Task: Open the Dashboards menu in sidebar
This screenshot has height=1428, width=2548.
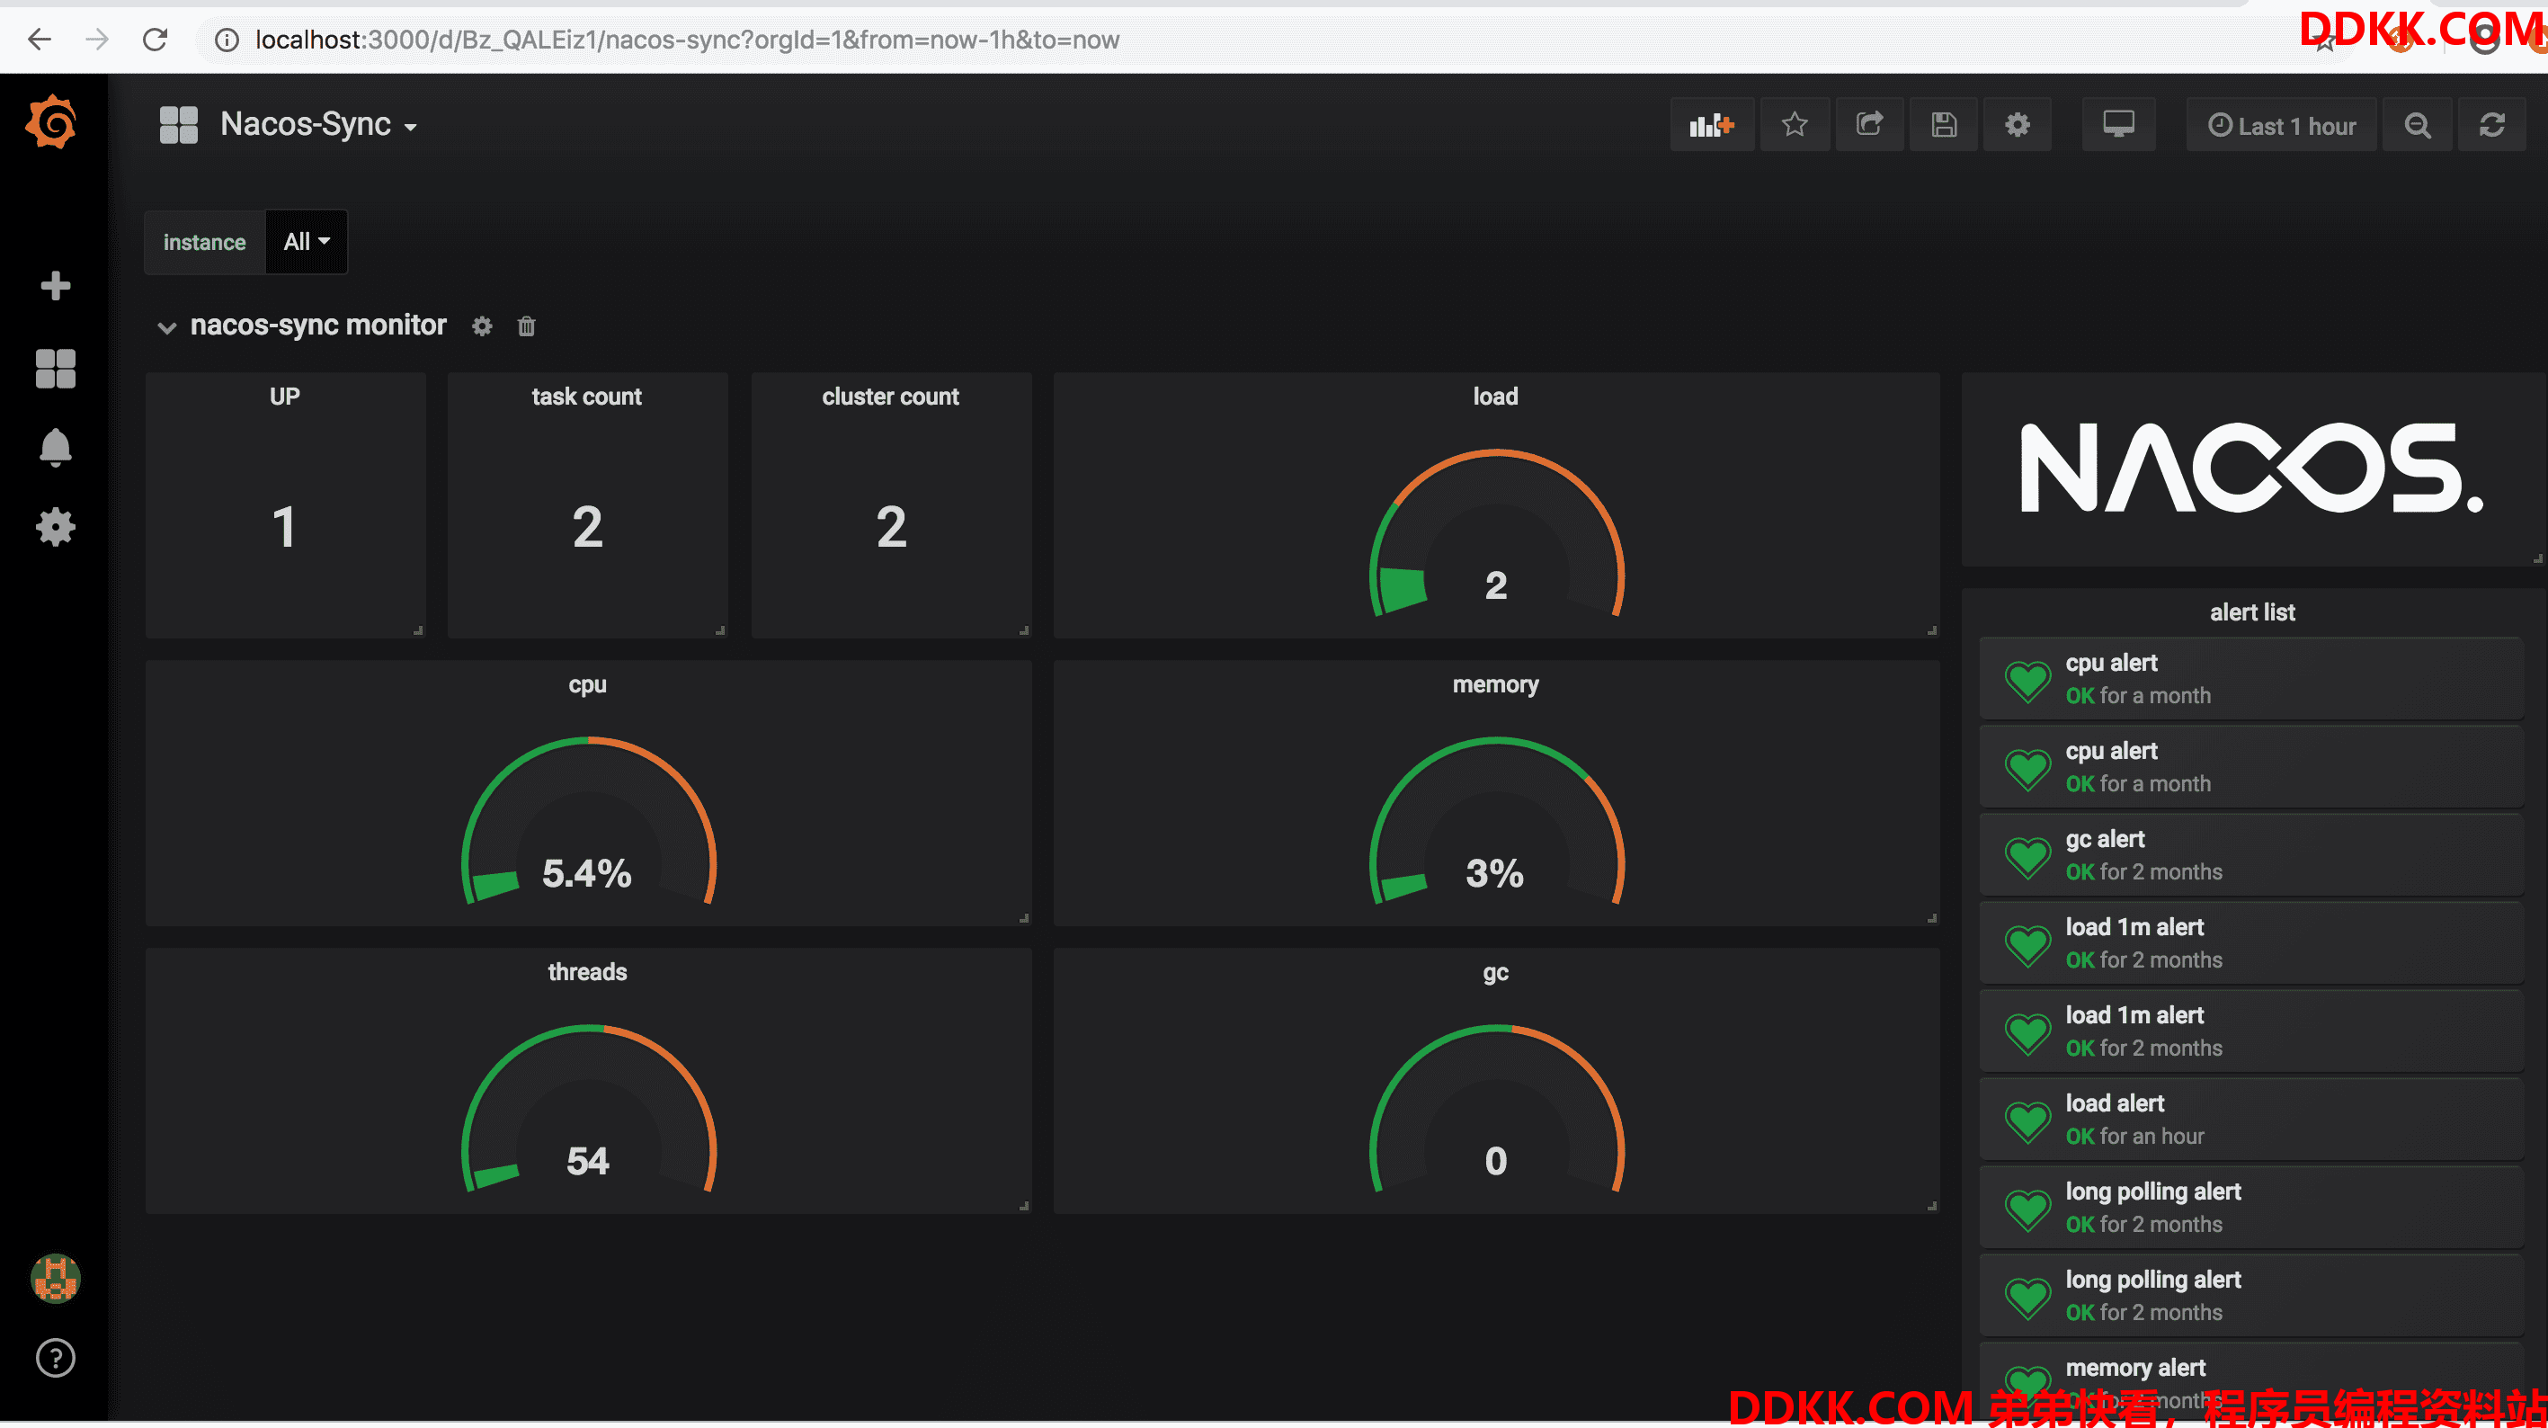Action: pyautogui.click(x=56, y=368)
